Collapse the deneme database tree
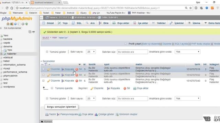 1,46
